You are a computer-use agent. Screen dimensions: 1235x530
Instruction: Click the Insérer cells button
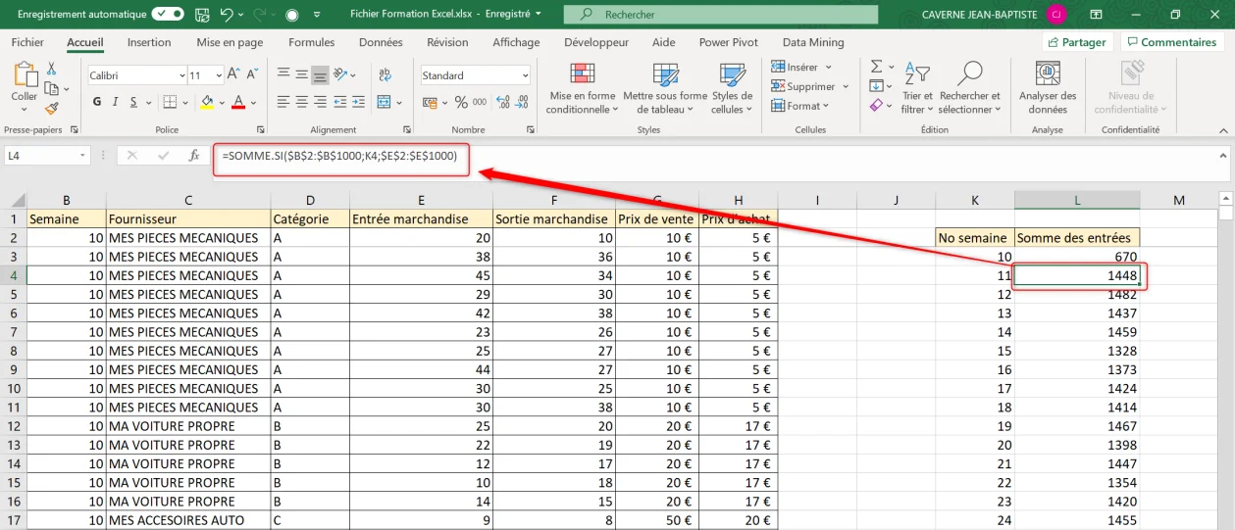(801, 67)
